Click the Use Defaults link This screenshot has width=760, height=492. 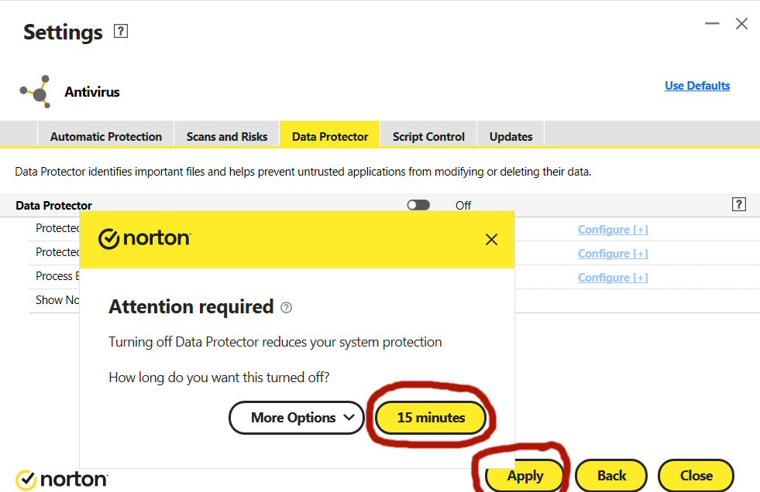coord(697,86)
